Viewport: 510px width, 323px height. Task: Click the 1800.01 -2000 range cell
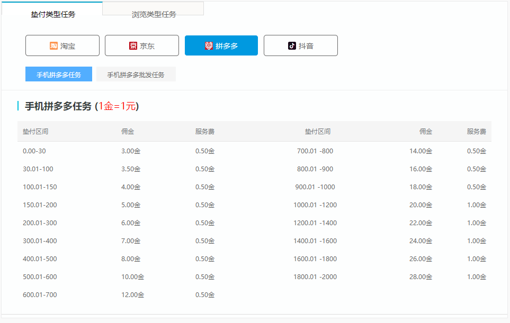pos(315,277)
